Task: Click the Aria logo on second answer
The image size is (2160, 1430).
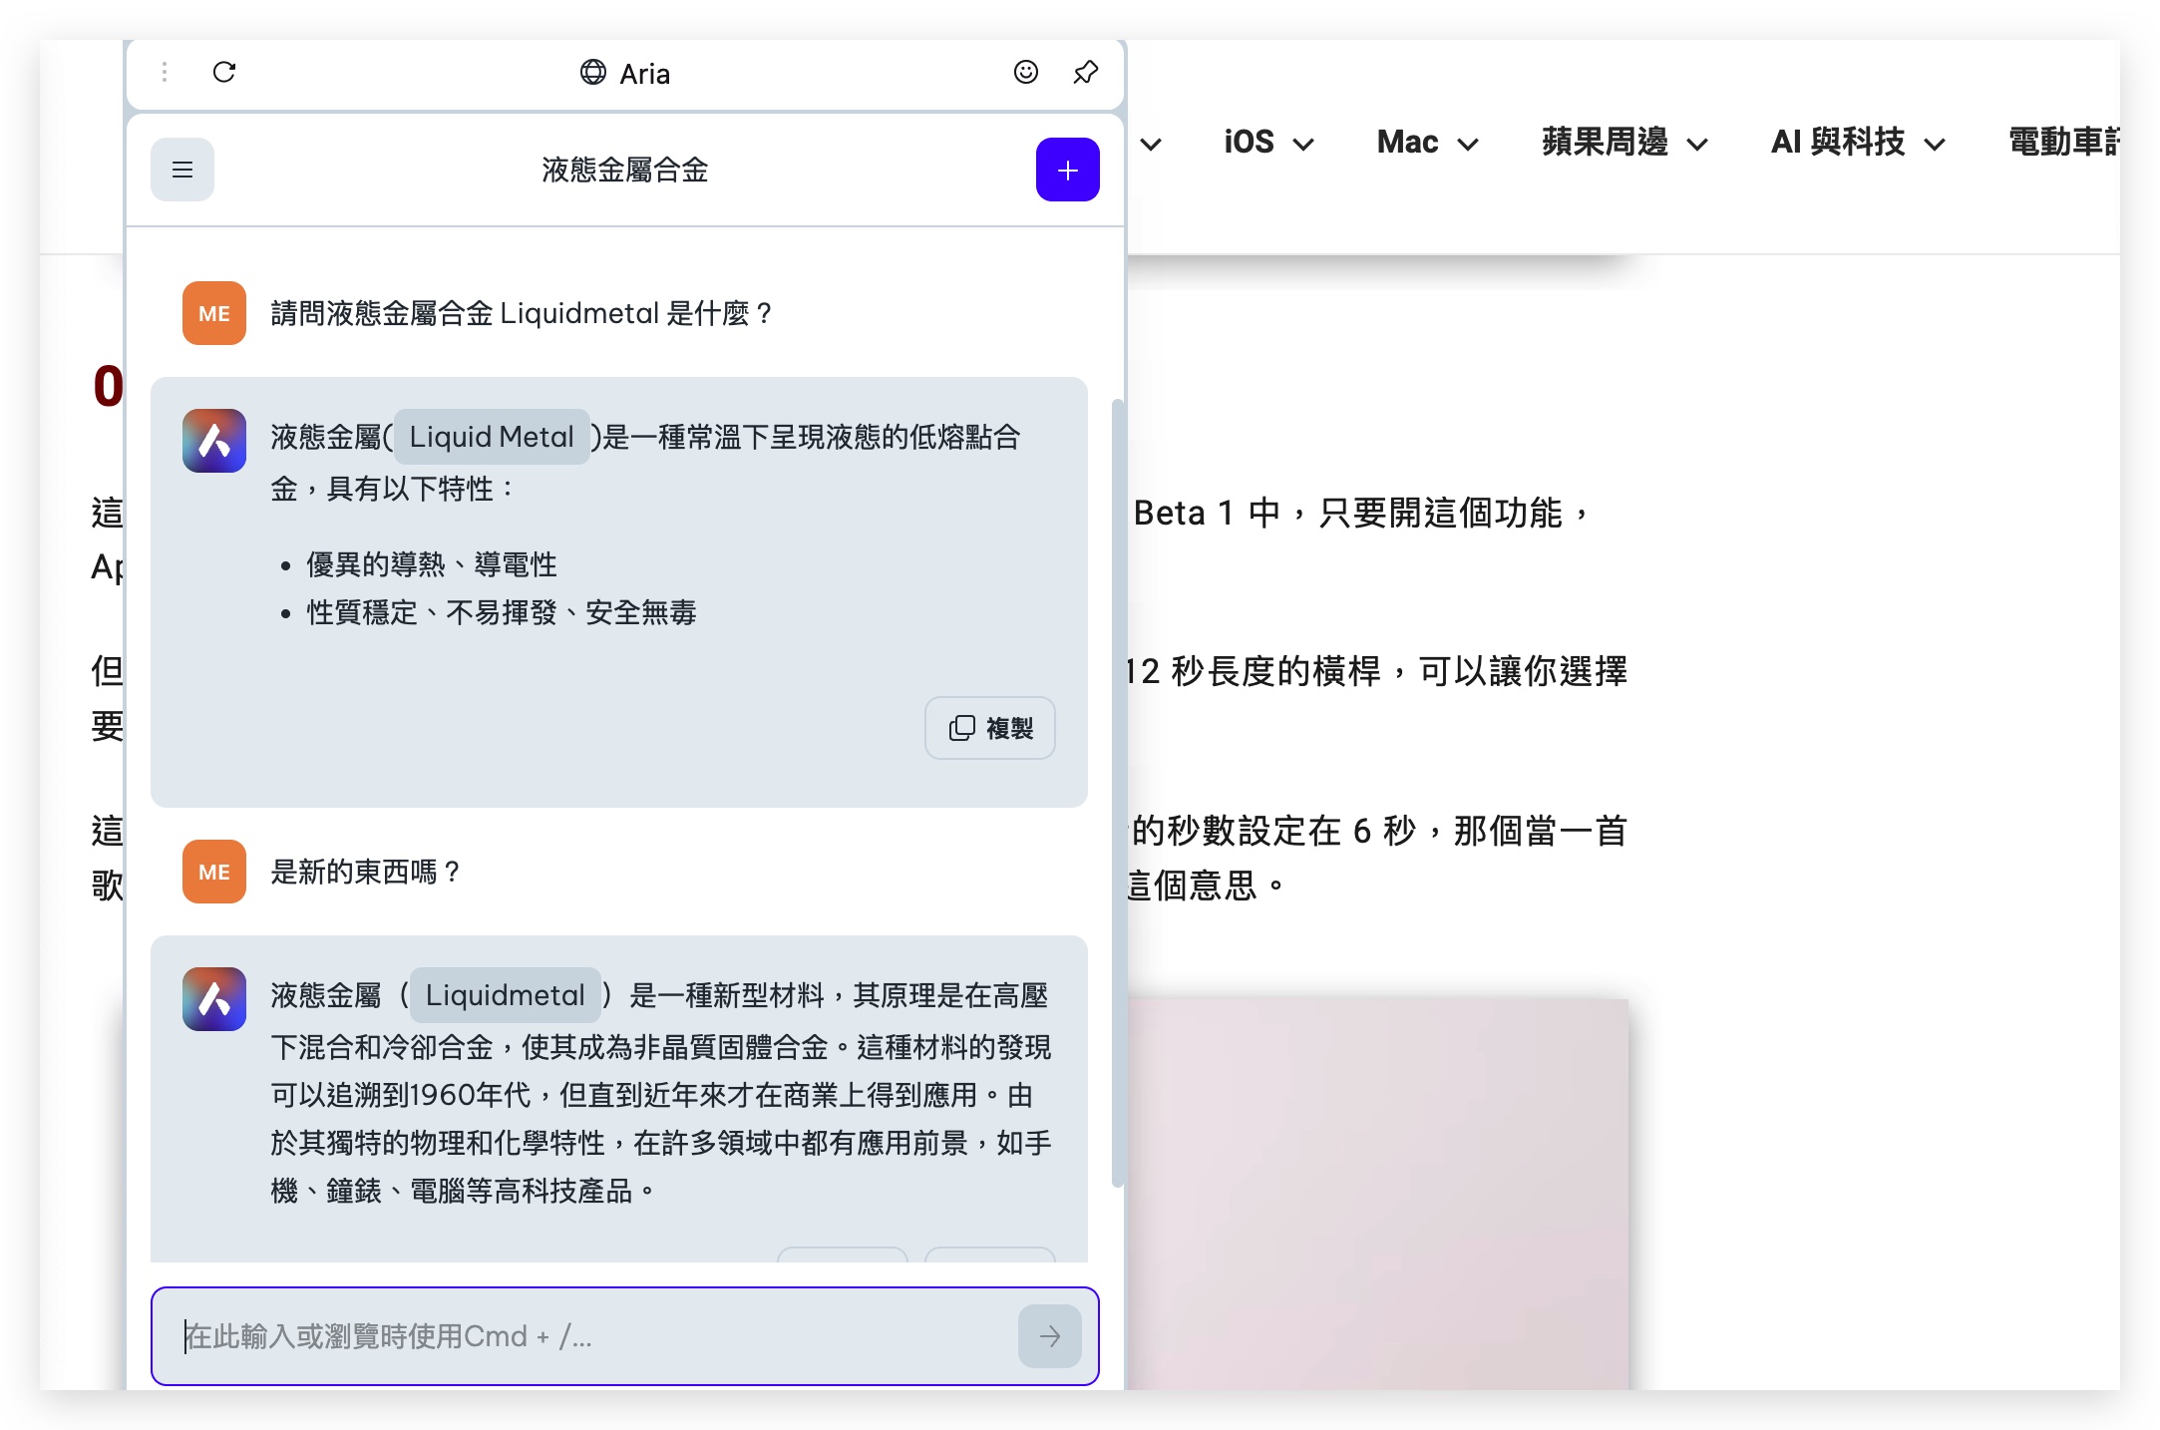Action: point(214,999)
